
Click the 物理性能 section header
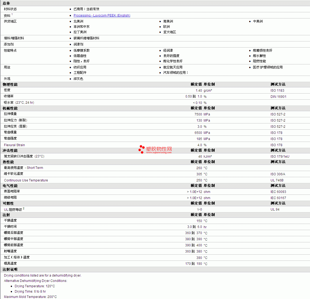pyautogui.click(x=10, y=84)
